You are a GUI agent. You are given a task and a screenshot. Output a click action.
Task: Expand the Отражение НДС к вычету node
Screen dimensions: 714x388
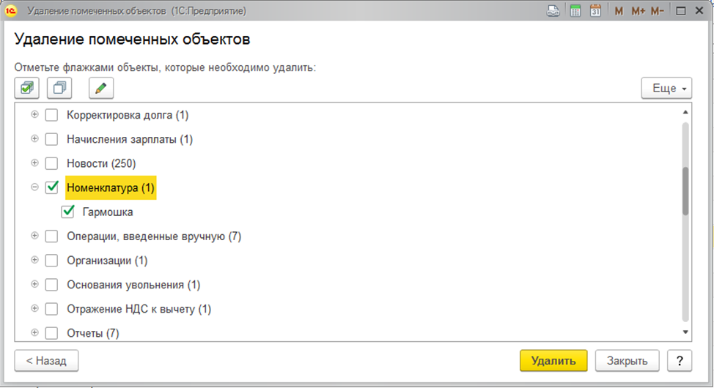[34, 308]
